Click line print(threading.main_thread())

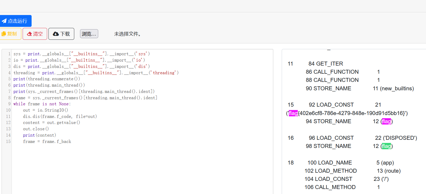49,85
